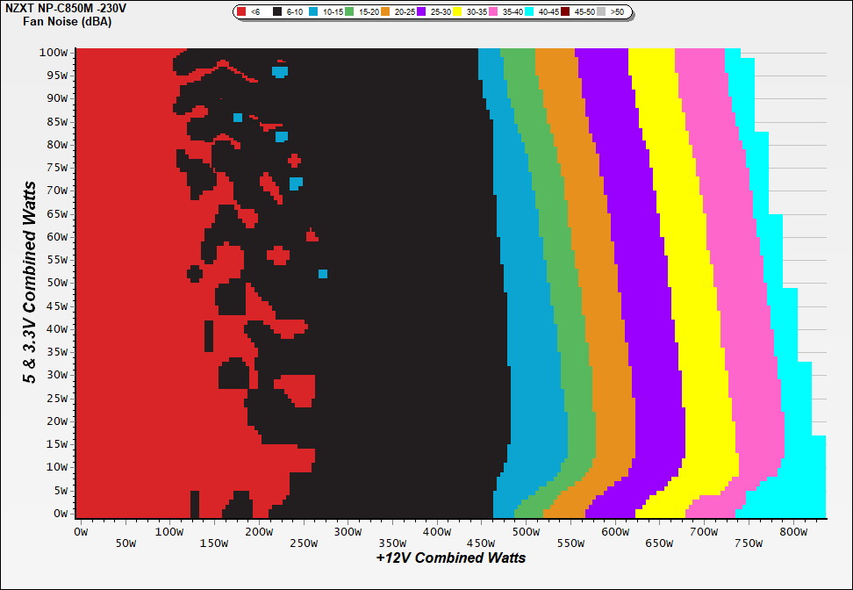Click the 5 & 3.3V Combined Watts axis label
Viewport: 853px width, 590px height.
pos(31,283)
